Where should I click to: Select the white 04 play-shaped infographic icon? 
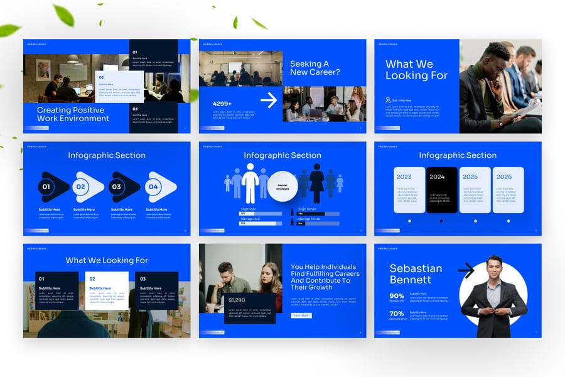coord(160,187)
